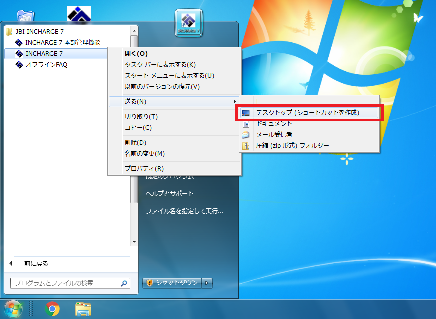Select the INCHARGE 7 list entry text
436x319 pixels.
point(44,54)
